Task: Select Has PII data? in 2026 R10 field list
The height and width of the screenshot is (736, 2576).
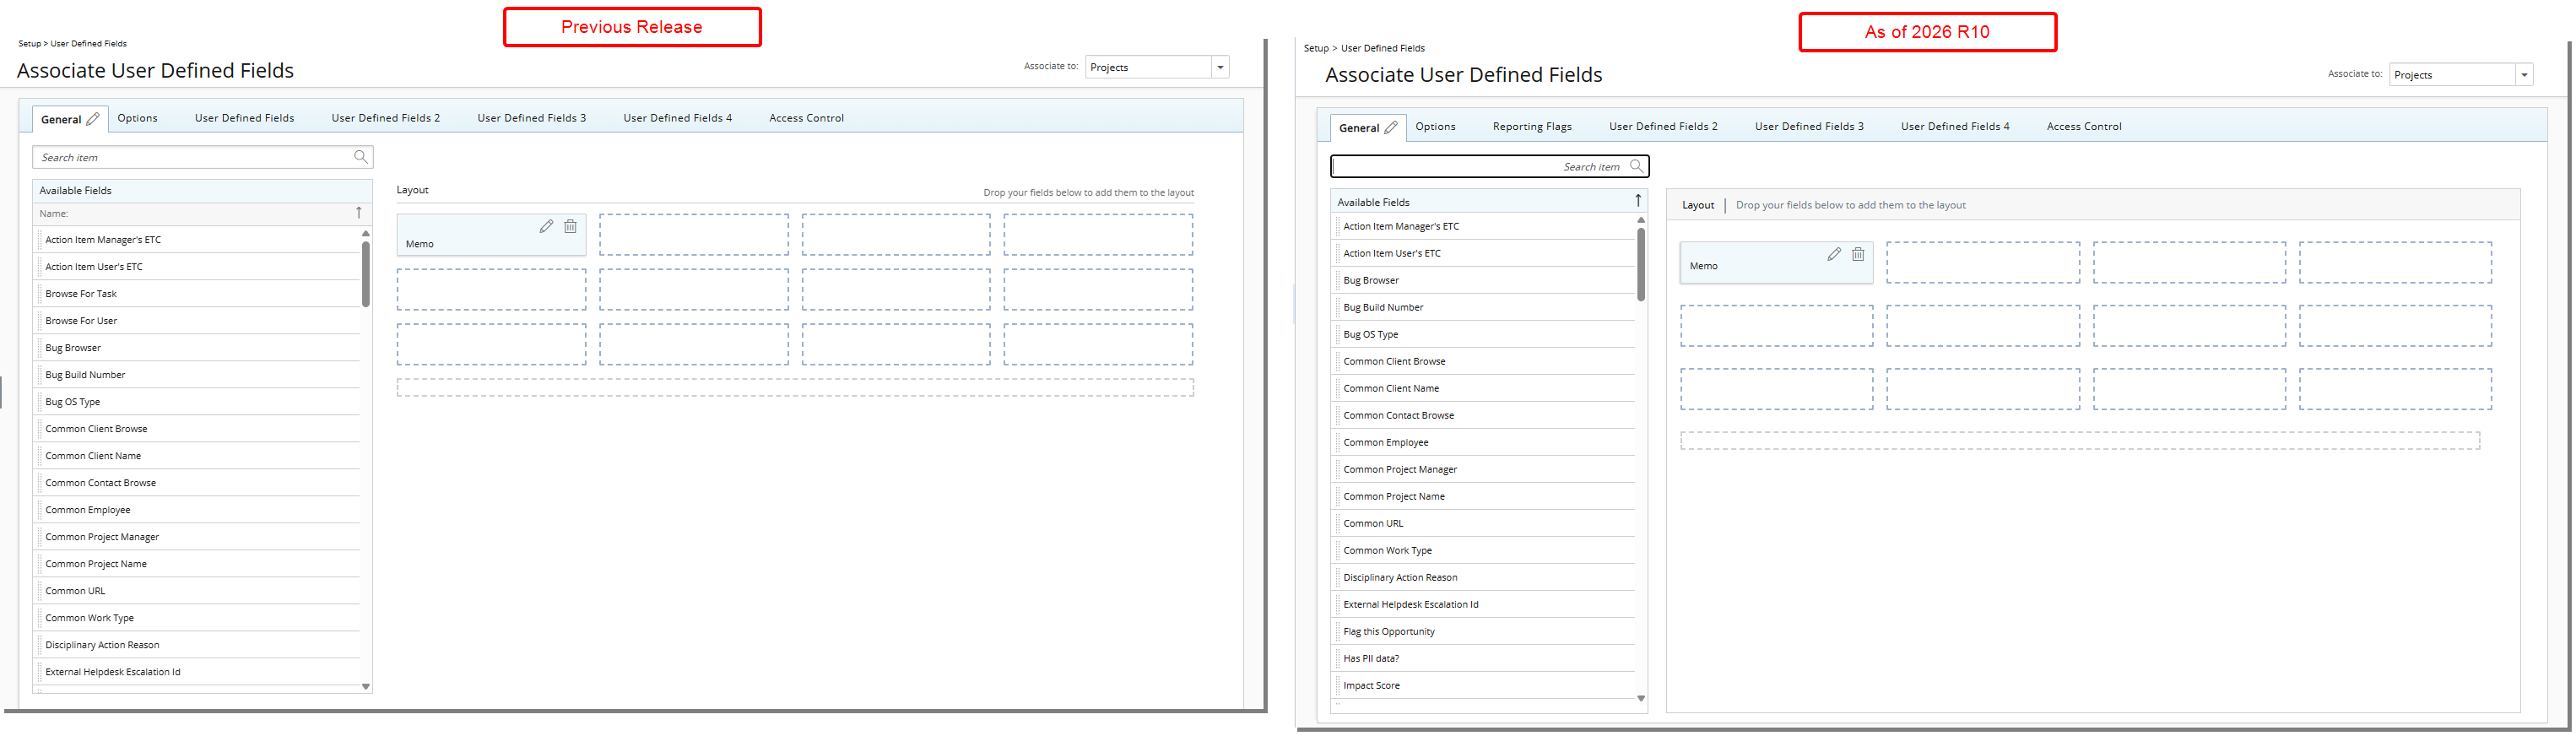Action: pyautogui.click(x=1485, y=658)
